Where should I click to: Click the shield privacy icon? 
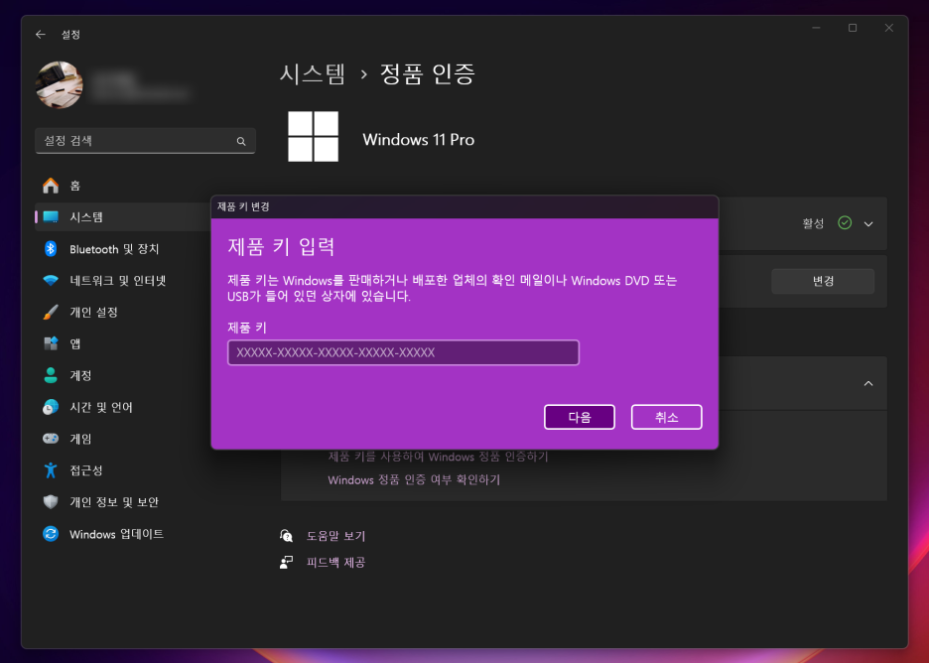(51, 502)
